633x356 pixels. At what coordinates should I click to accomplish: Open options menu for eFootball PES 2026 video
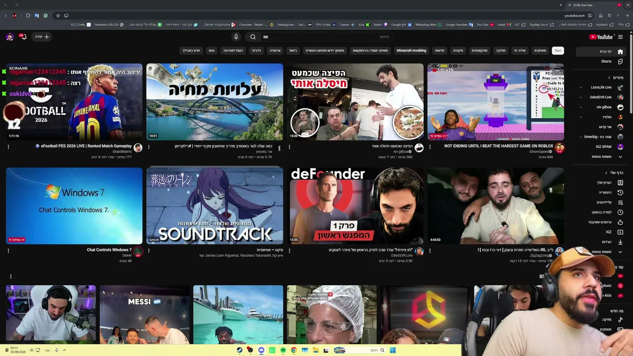8,147
